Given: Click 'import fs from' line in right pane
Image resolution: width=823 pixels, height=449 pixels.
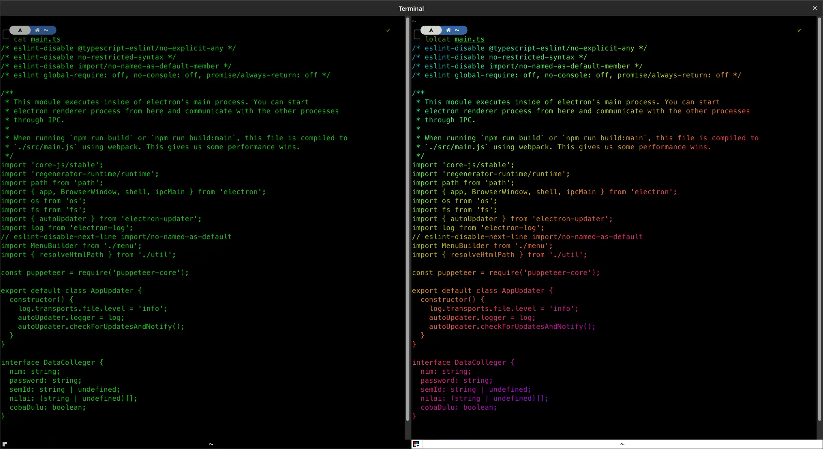Looking at the screenshot, I should pyautogui.click(x=455, y=210).
